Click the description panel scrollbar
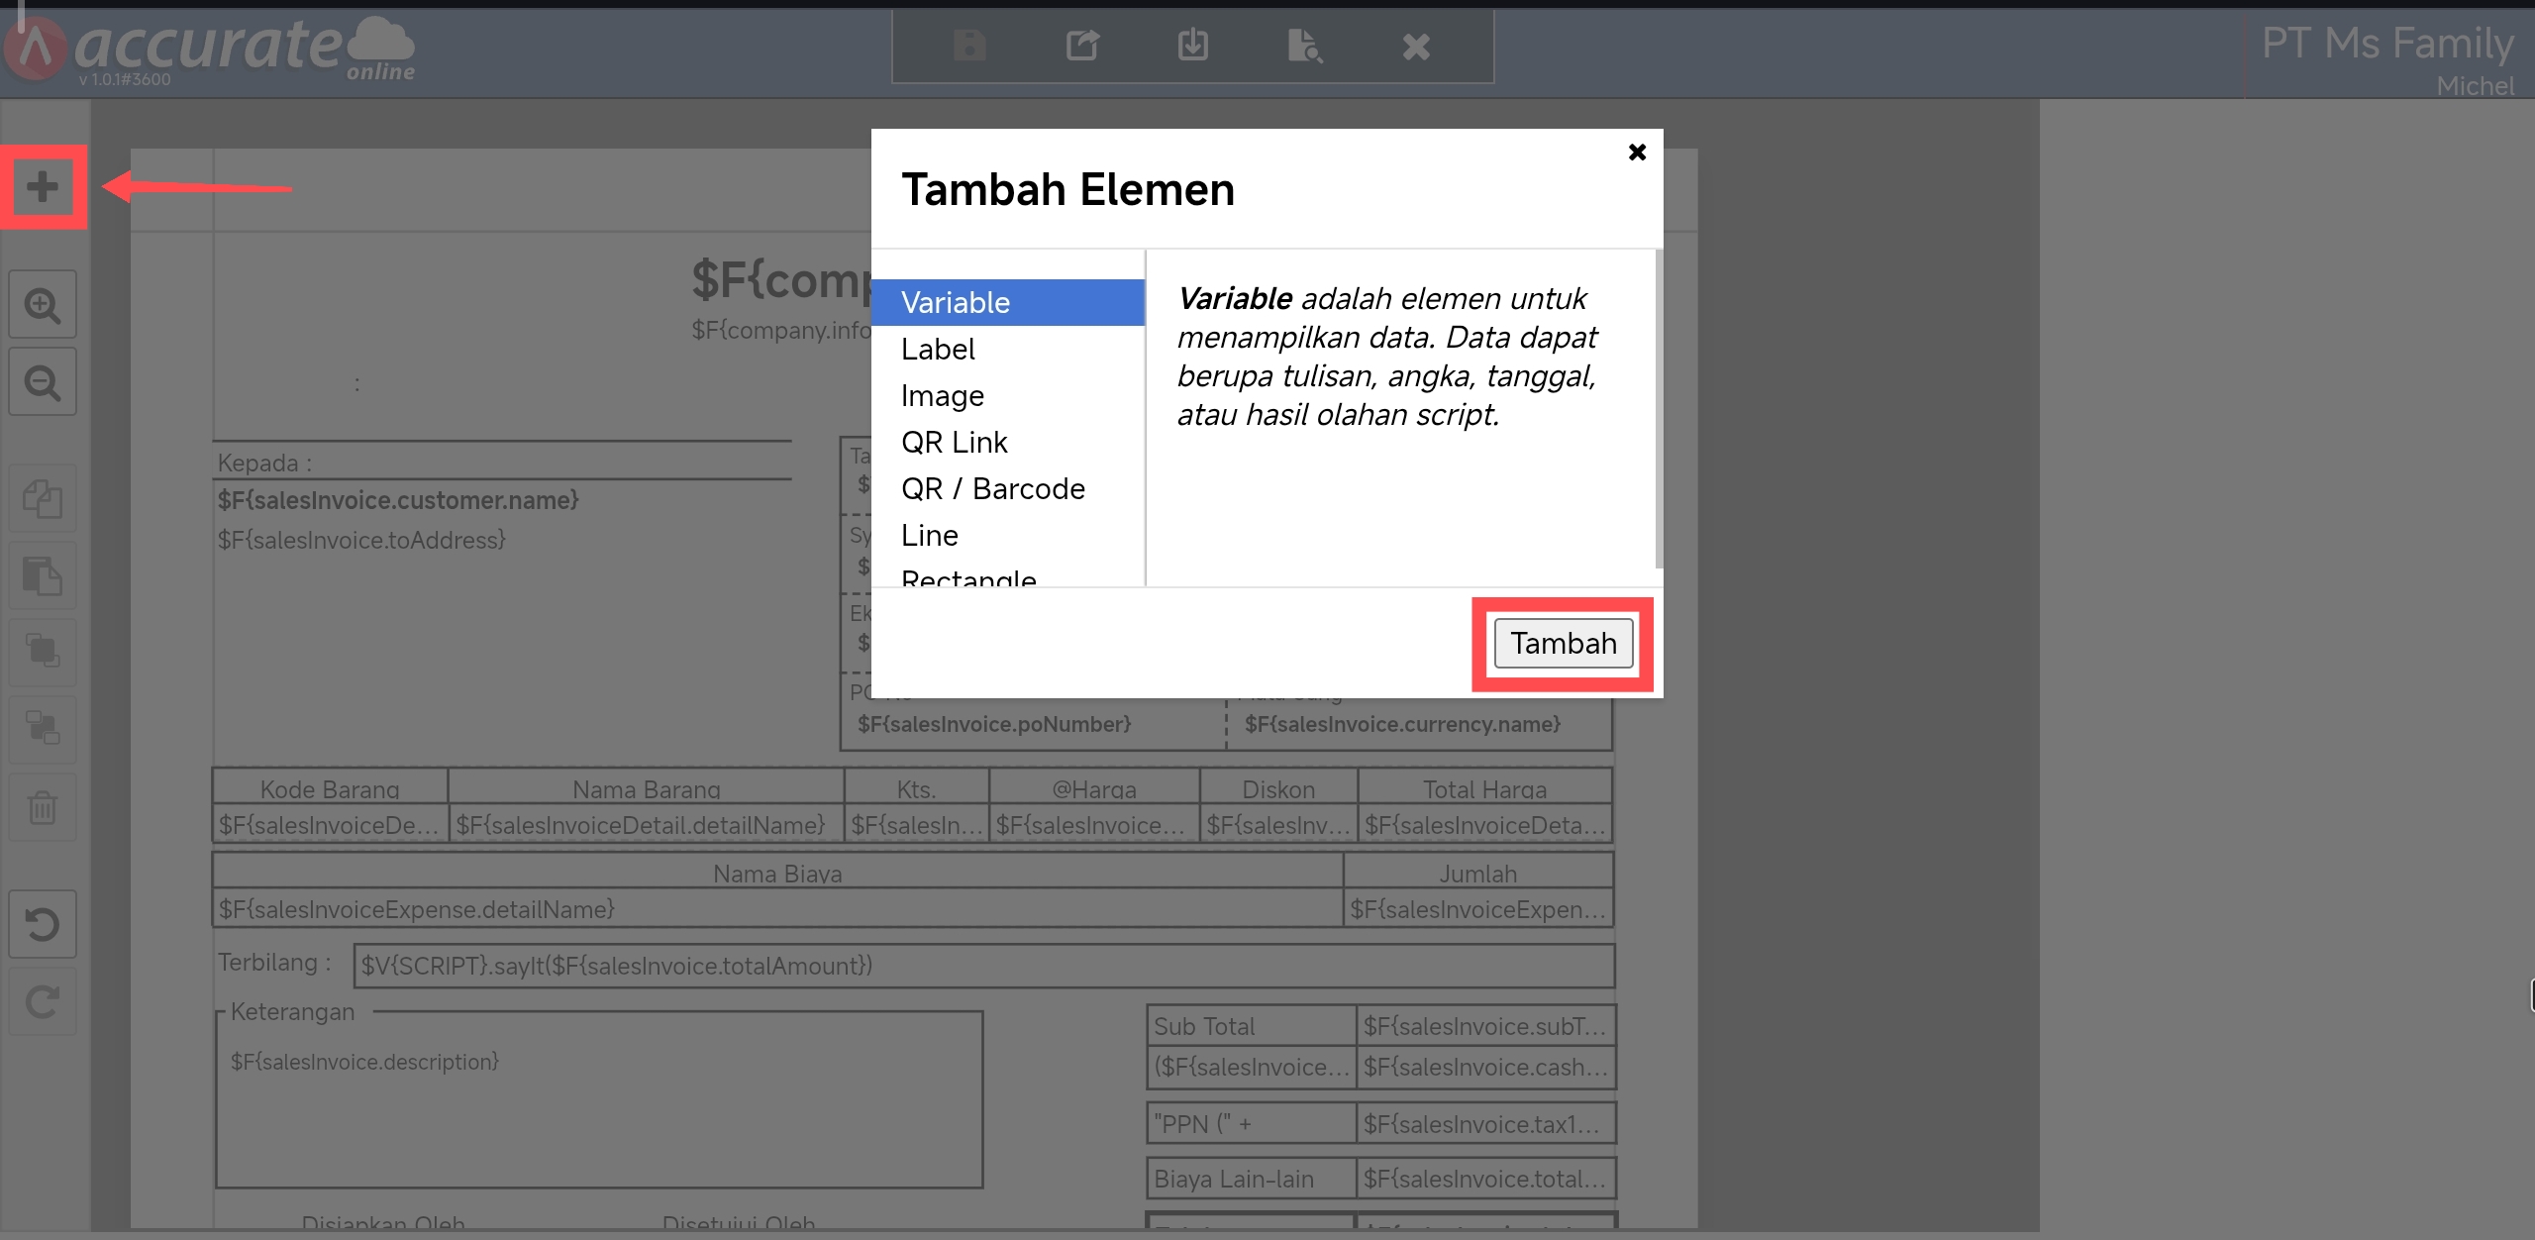This screenshot has height=1240, width=2535. [1658, 409]
